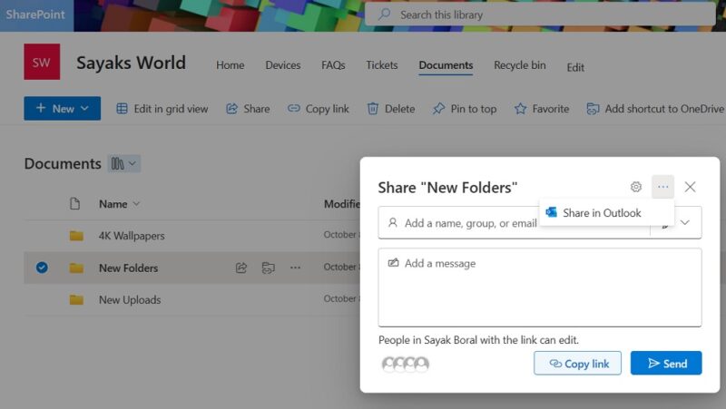
Task: Click the file type column header icon
Action: [74, 203]
